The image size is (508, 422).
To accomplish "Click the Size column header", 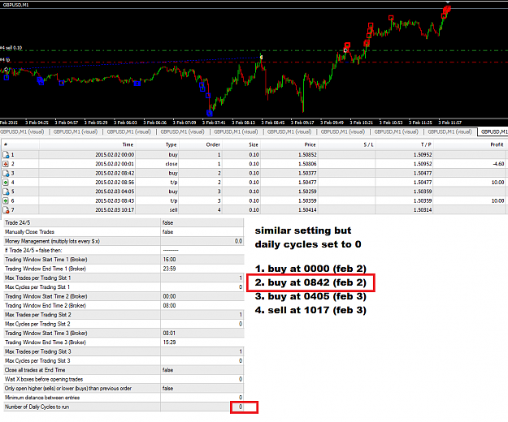I will tap(254, 144).
